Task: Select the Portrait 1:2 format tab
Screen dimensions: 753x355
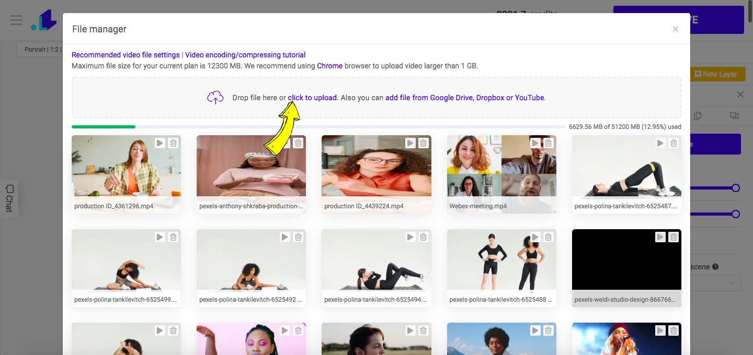Action: [40, 49]
